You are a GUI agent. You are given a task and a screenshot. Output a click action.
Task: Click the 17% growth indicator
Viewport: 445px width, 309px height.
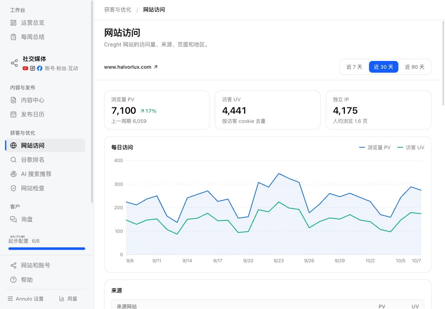(148, 111)
